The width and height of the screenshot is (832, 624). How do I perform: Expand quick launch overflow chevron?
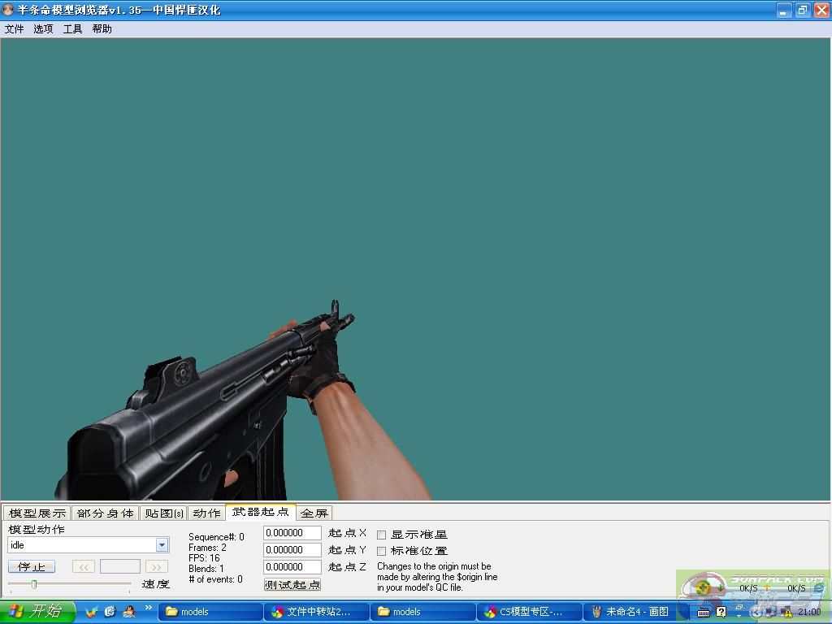point(149,608)
